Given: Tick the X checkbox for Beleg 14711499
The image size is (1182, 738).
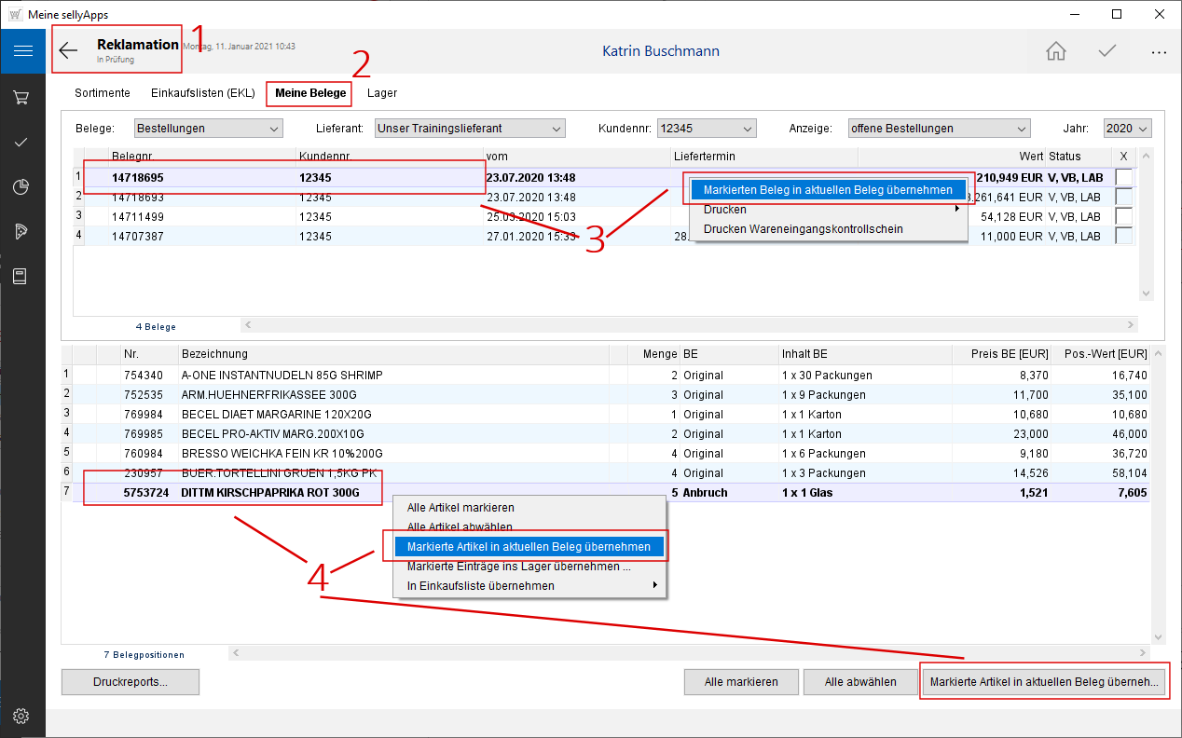Looking at the screenshot, I should pyautogui.click(x=1124, y=216).
